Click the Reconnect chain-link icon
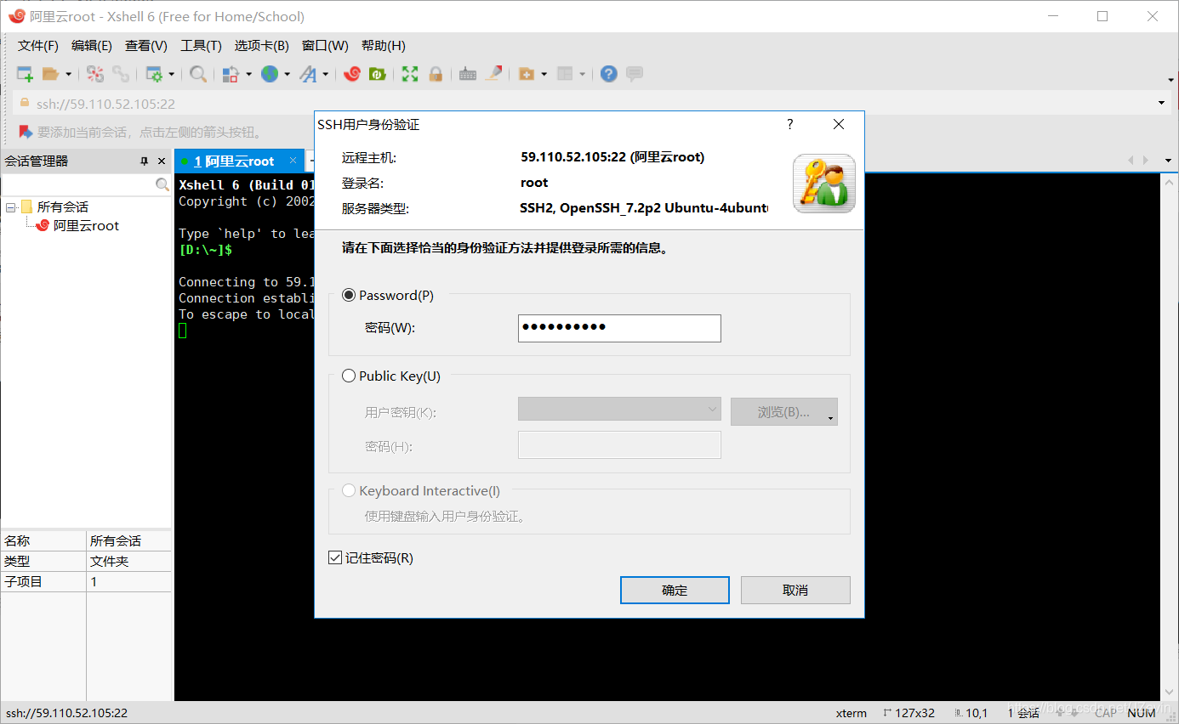1179x724 pixels. (121, 74)
